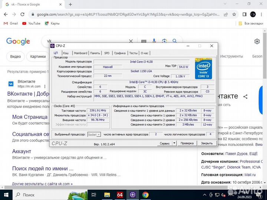267x200 pixels.
Task: Click the РУС language indicator
Action: tap(231, 195)
